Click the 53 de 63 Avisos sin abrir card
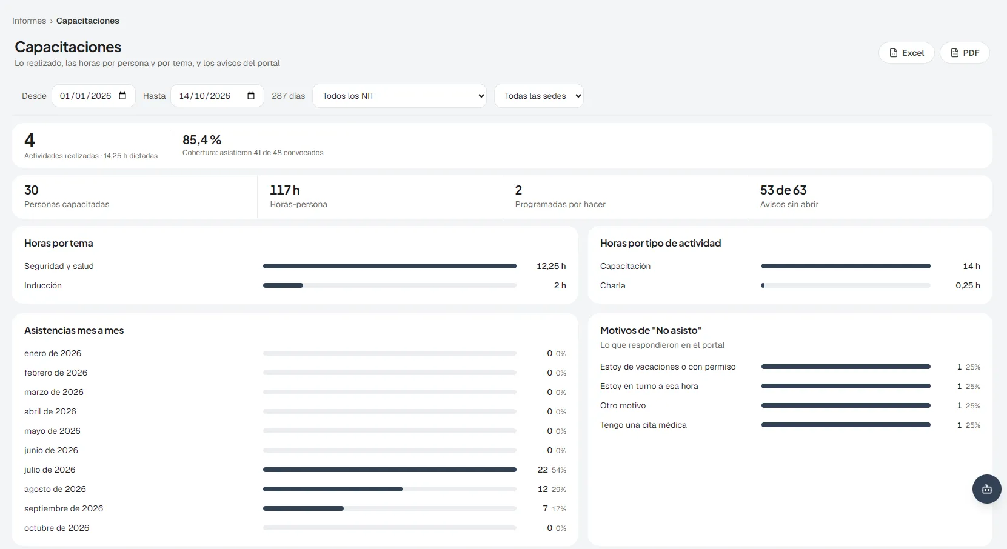Viewport: 1007px width, 549px height. [870, 197]
